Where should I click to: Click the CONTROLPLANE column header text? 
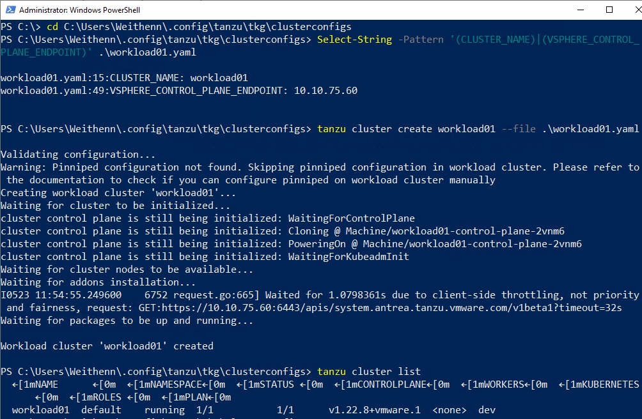pos(392,385)
